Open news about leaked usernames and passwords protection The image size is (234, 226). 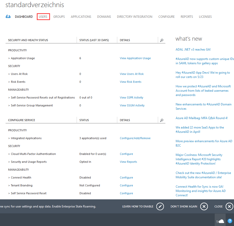[203, 91]
